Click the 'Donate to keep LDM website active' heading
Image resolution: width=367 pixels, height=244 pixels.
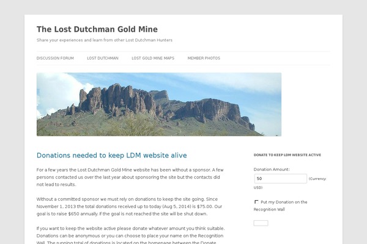pyautogui.click(x=287, y=155)
